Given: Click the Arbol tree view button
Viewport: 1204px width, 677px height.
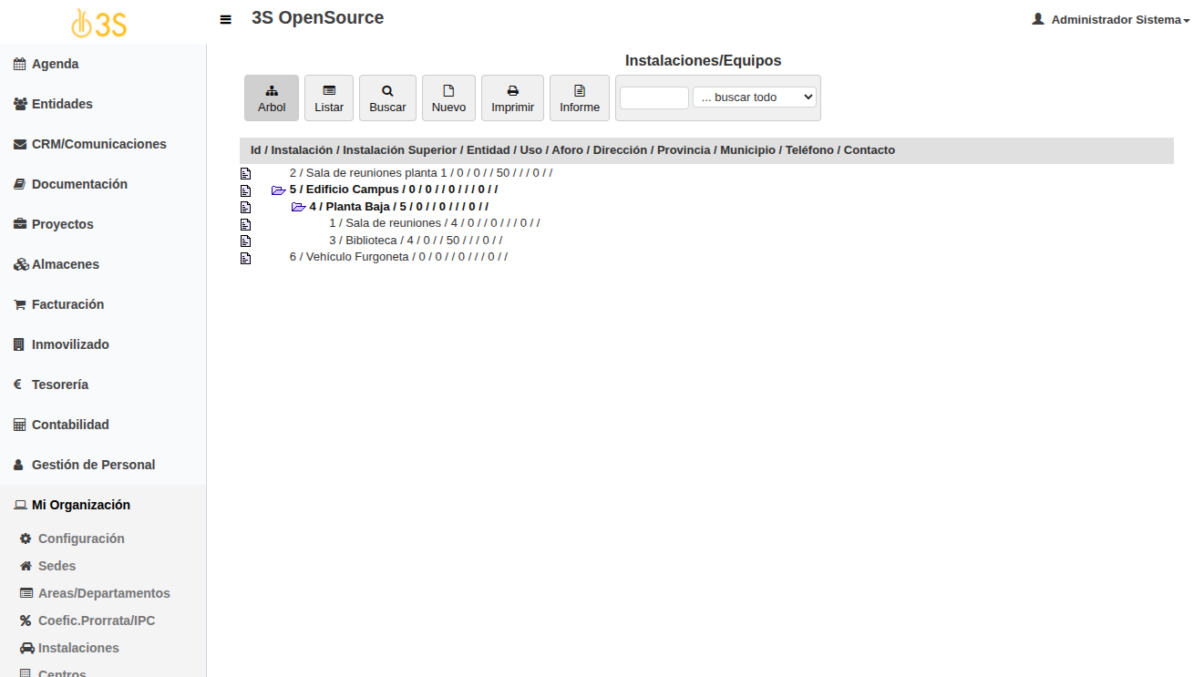Looking at the screenshot, I should [x=272, y=98].
